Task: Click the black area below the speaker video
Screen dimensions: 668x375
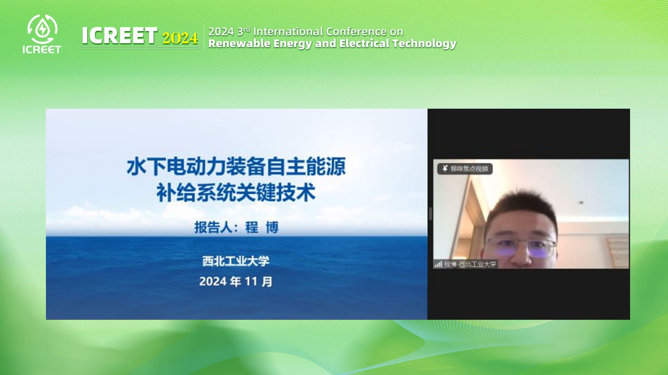Action: click(x=529, y=294)
